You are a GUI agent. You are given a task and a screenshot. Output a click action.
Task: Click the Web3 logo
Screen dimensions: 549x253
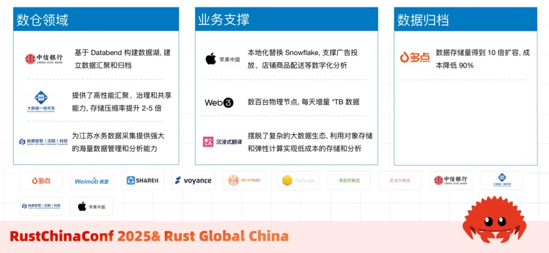(x=219, y=103)
